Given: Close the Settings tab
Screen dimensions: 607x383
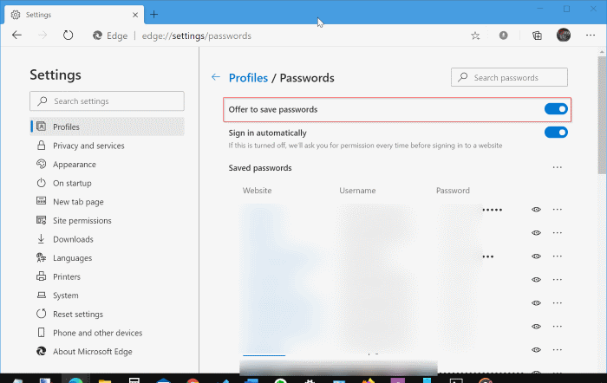Looking at the screenshot, I should [x=135, y=15].
